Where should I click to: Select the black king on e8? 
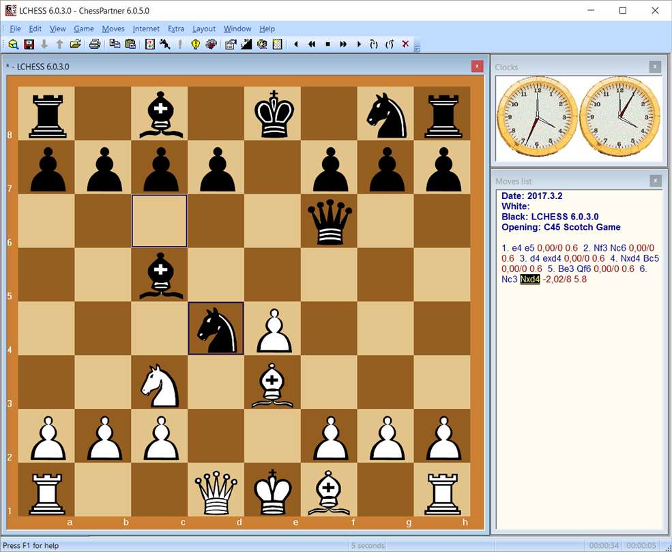tap(273, 114)
